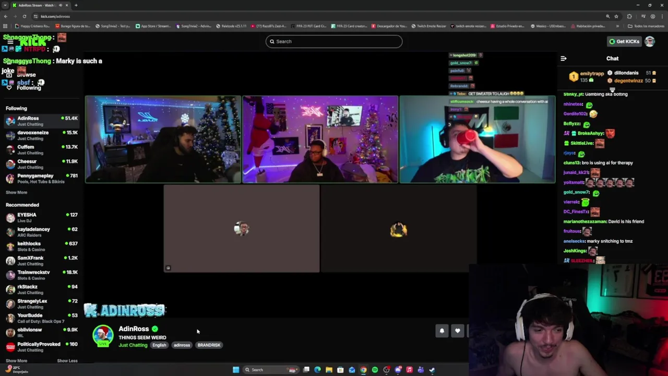
Task: Click inside the Kick search field
Action: pyautogui.click(x=334, y=41)
